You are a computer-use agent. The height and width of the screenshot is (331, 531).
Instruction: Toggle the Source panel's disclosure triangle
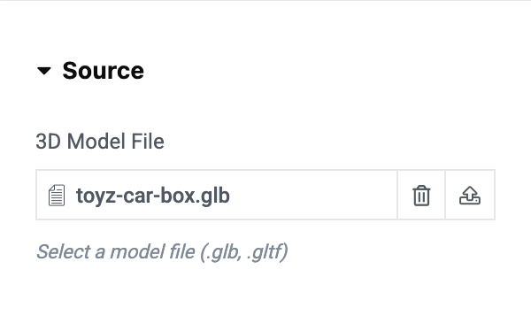click(44, 71)
